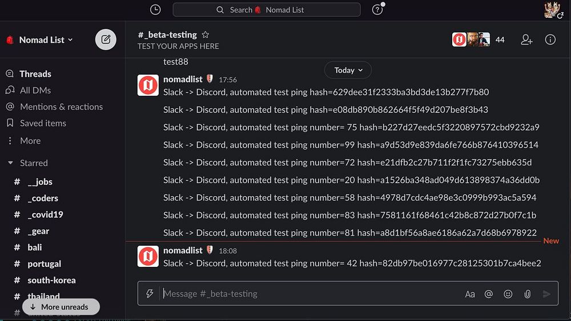571x321 pixels.
Task: Expand the More sidebar options
Action: click(30, 141)
